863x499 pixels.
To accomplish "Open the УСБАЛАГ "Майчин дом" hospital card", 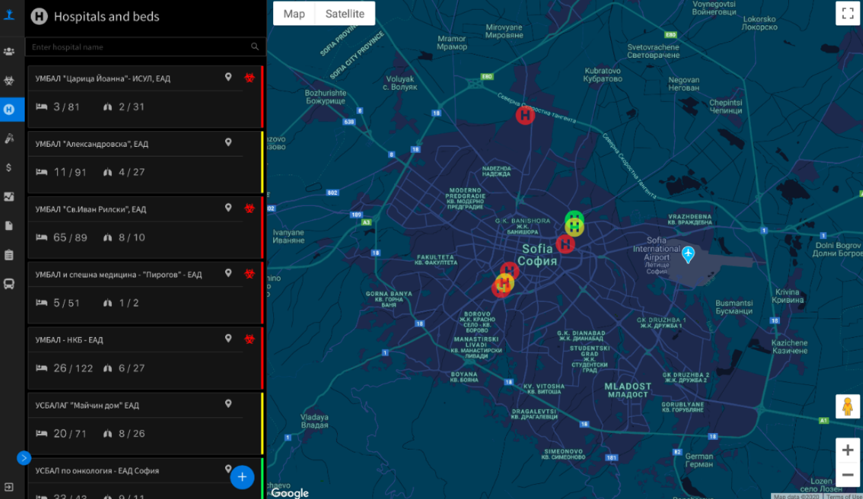I will tap(146, 421).
